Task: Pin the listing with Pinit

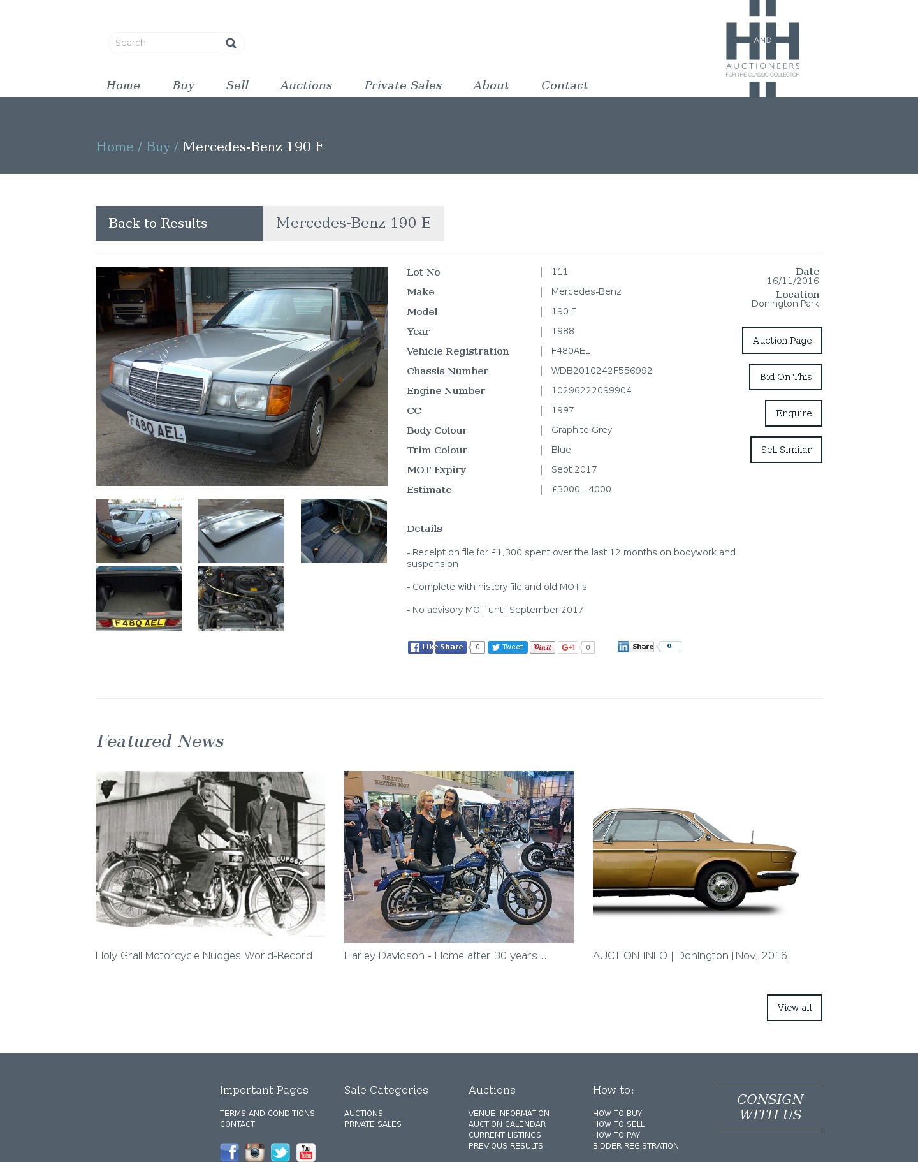Action: coord(543,647)
